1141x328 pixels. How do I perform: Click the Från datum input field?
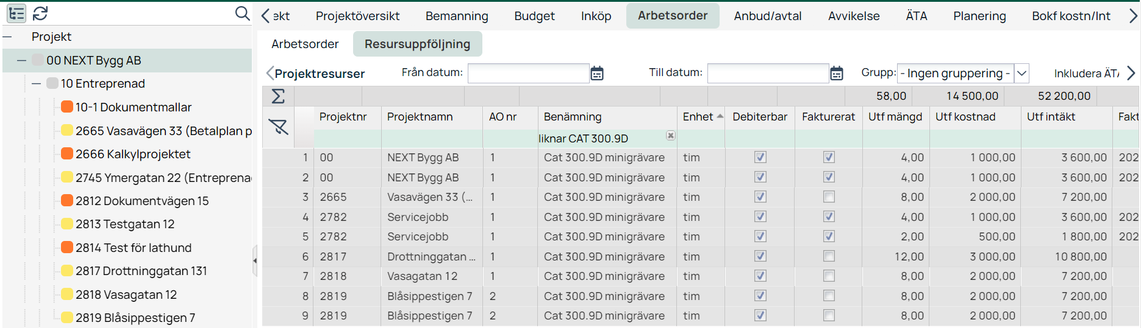pos(528,74)
